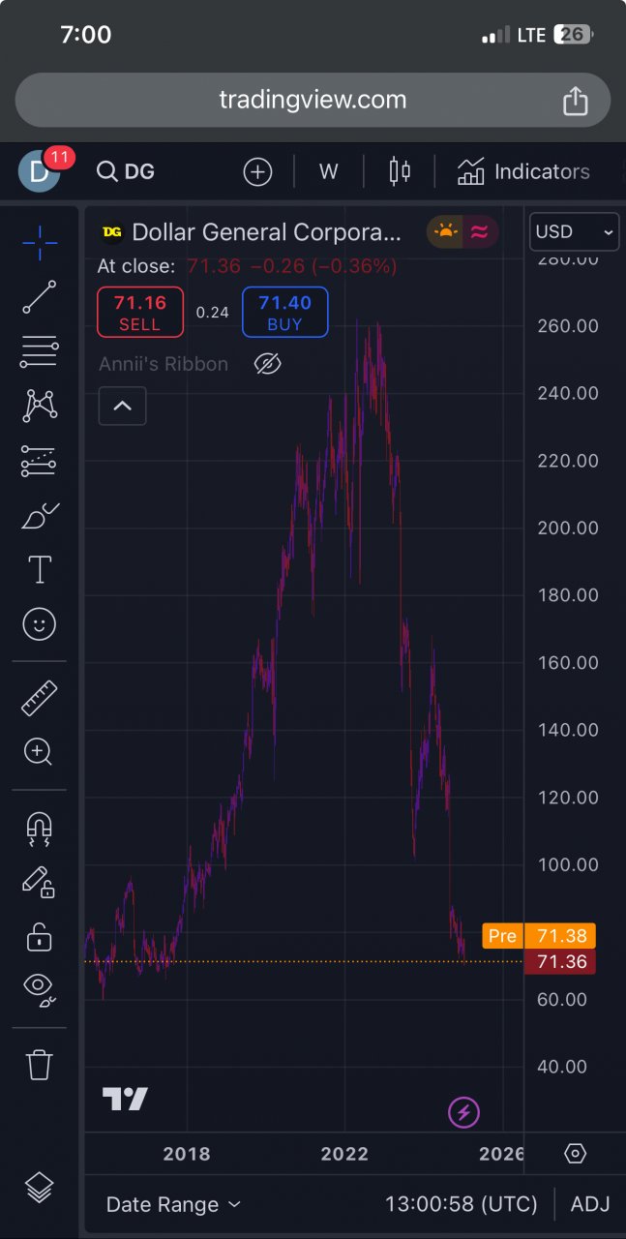The height and width of the screenshot is (1239, 626).
Task: Open the Indicators menu
Action: pyautogui.click(x=523, y=172)
